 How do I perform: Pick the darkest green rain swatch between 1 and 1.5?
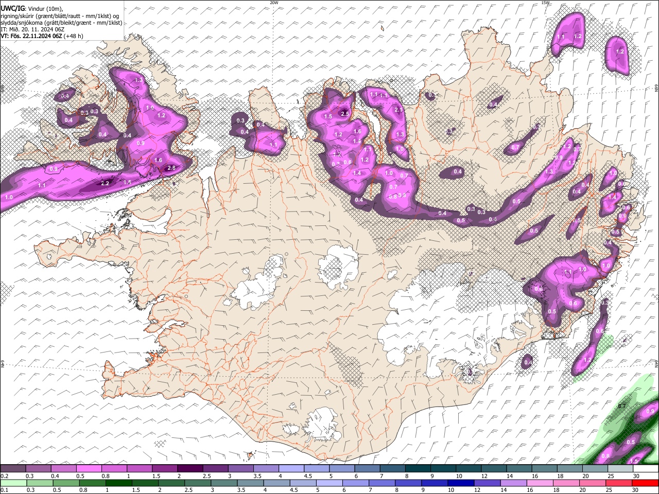tap(119, 483)
